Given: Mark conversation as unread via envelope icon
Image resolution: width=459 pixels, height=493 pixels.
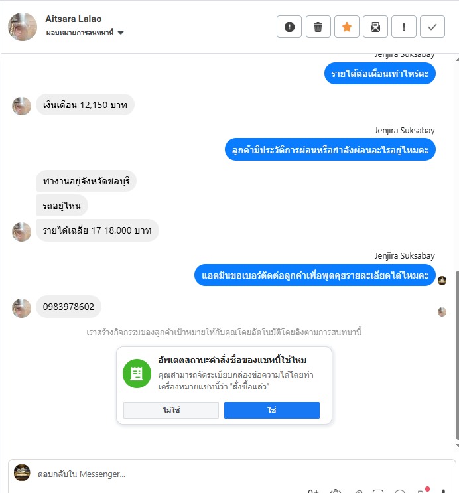Looking at the screenshot, I should pyautogui.click(x=375, y=27).
